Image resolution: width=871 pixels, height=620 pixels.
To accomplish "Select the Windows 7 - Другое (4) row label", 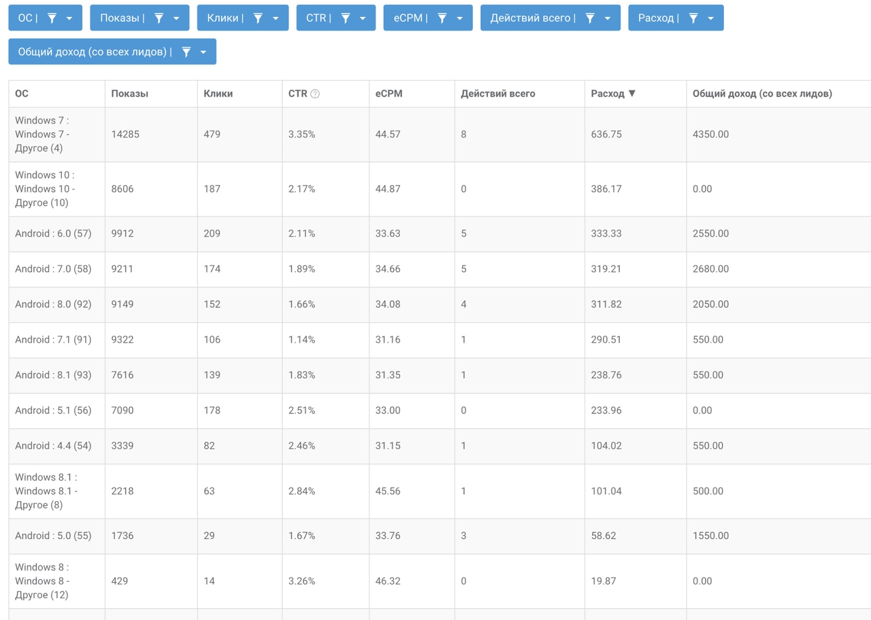I will pos(42,134).
